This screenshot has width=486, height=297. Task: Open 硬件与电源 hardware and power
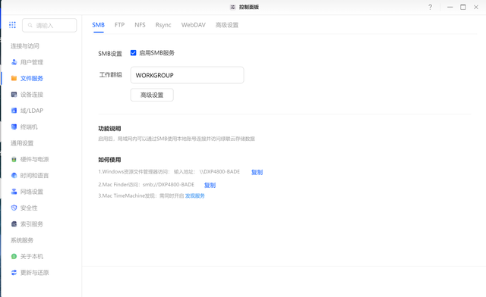30,159
